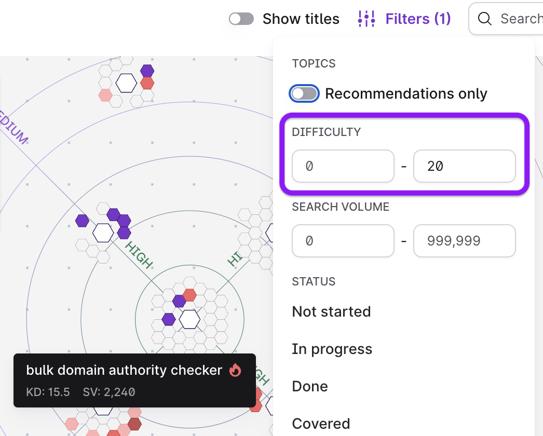
Task: Click the Difficulty maximum field showing 20
Action: point(464,166)
